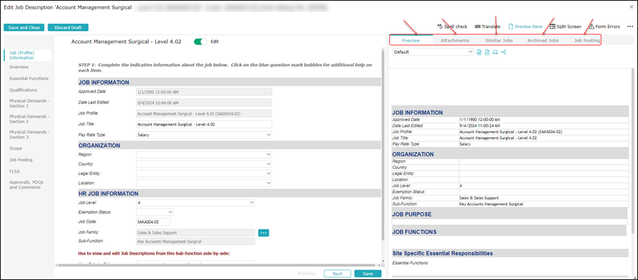Viewport: 638px width, 280px height.
Task: Open Scope section in sidebar
Action: pos(16,148)
